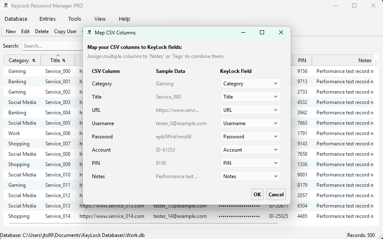Open the Database menu

click(x=16, y=19)
